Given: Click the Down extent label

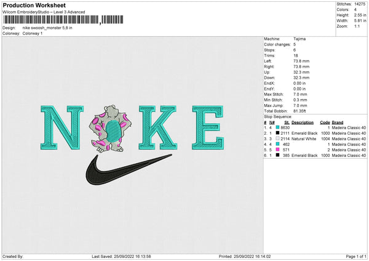Looking at the screenshot, I should coord(269,78).
